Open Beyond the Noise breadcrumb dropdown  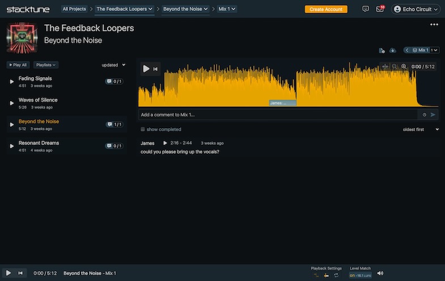coord(185,9)
